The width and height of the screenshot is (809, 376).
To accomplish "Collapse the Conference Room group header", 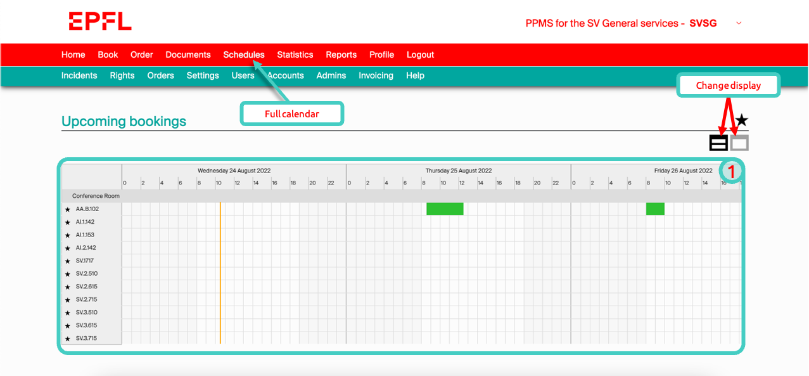I will (x=96, y=196).
